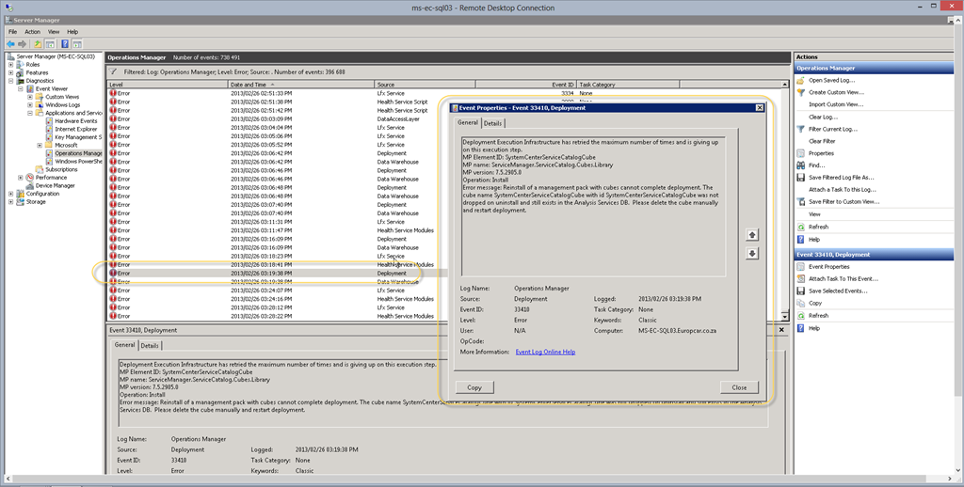Open the Event Log Online Help link
The height and width of the screenshot is (487, 964).
[545, 352]
